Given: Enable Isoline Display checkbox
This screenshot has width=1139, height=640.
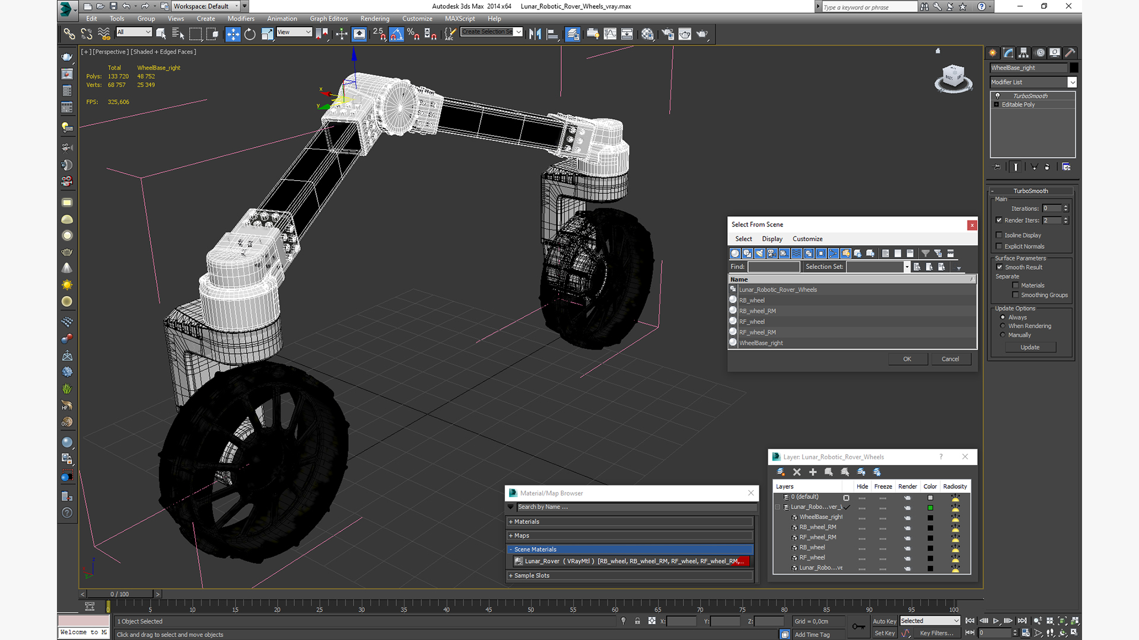Looking at the screenshot, I should pos(999,235).
